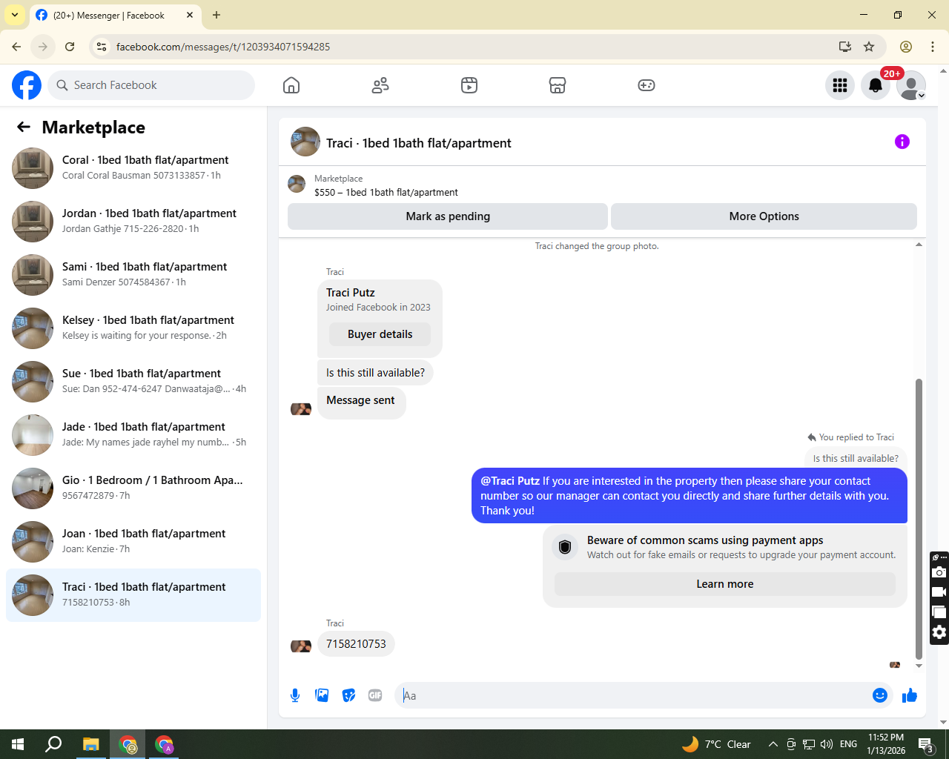This screenshot has height=759, width=949.
Task: Click the Search Facebook box
Action: pos(151,85)
